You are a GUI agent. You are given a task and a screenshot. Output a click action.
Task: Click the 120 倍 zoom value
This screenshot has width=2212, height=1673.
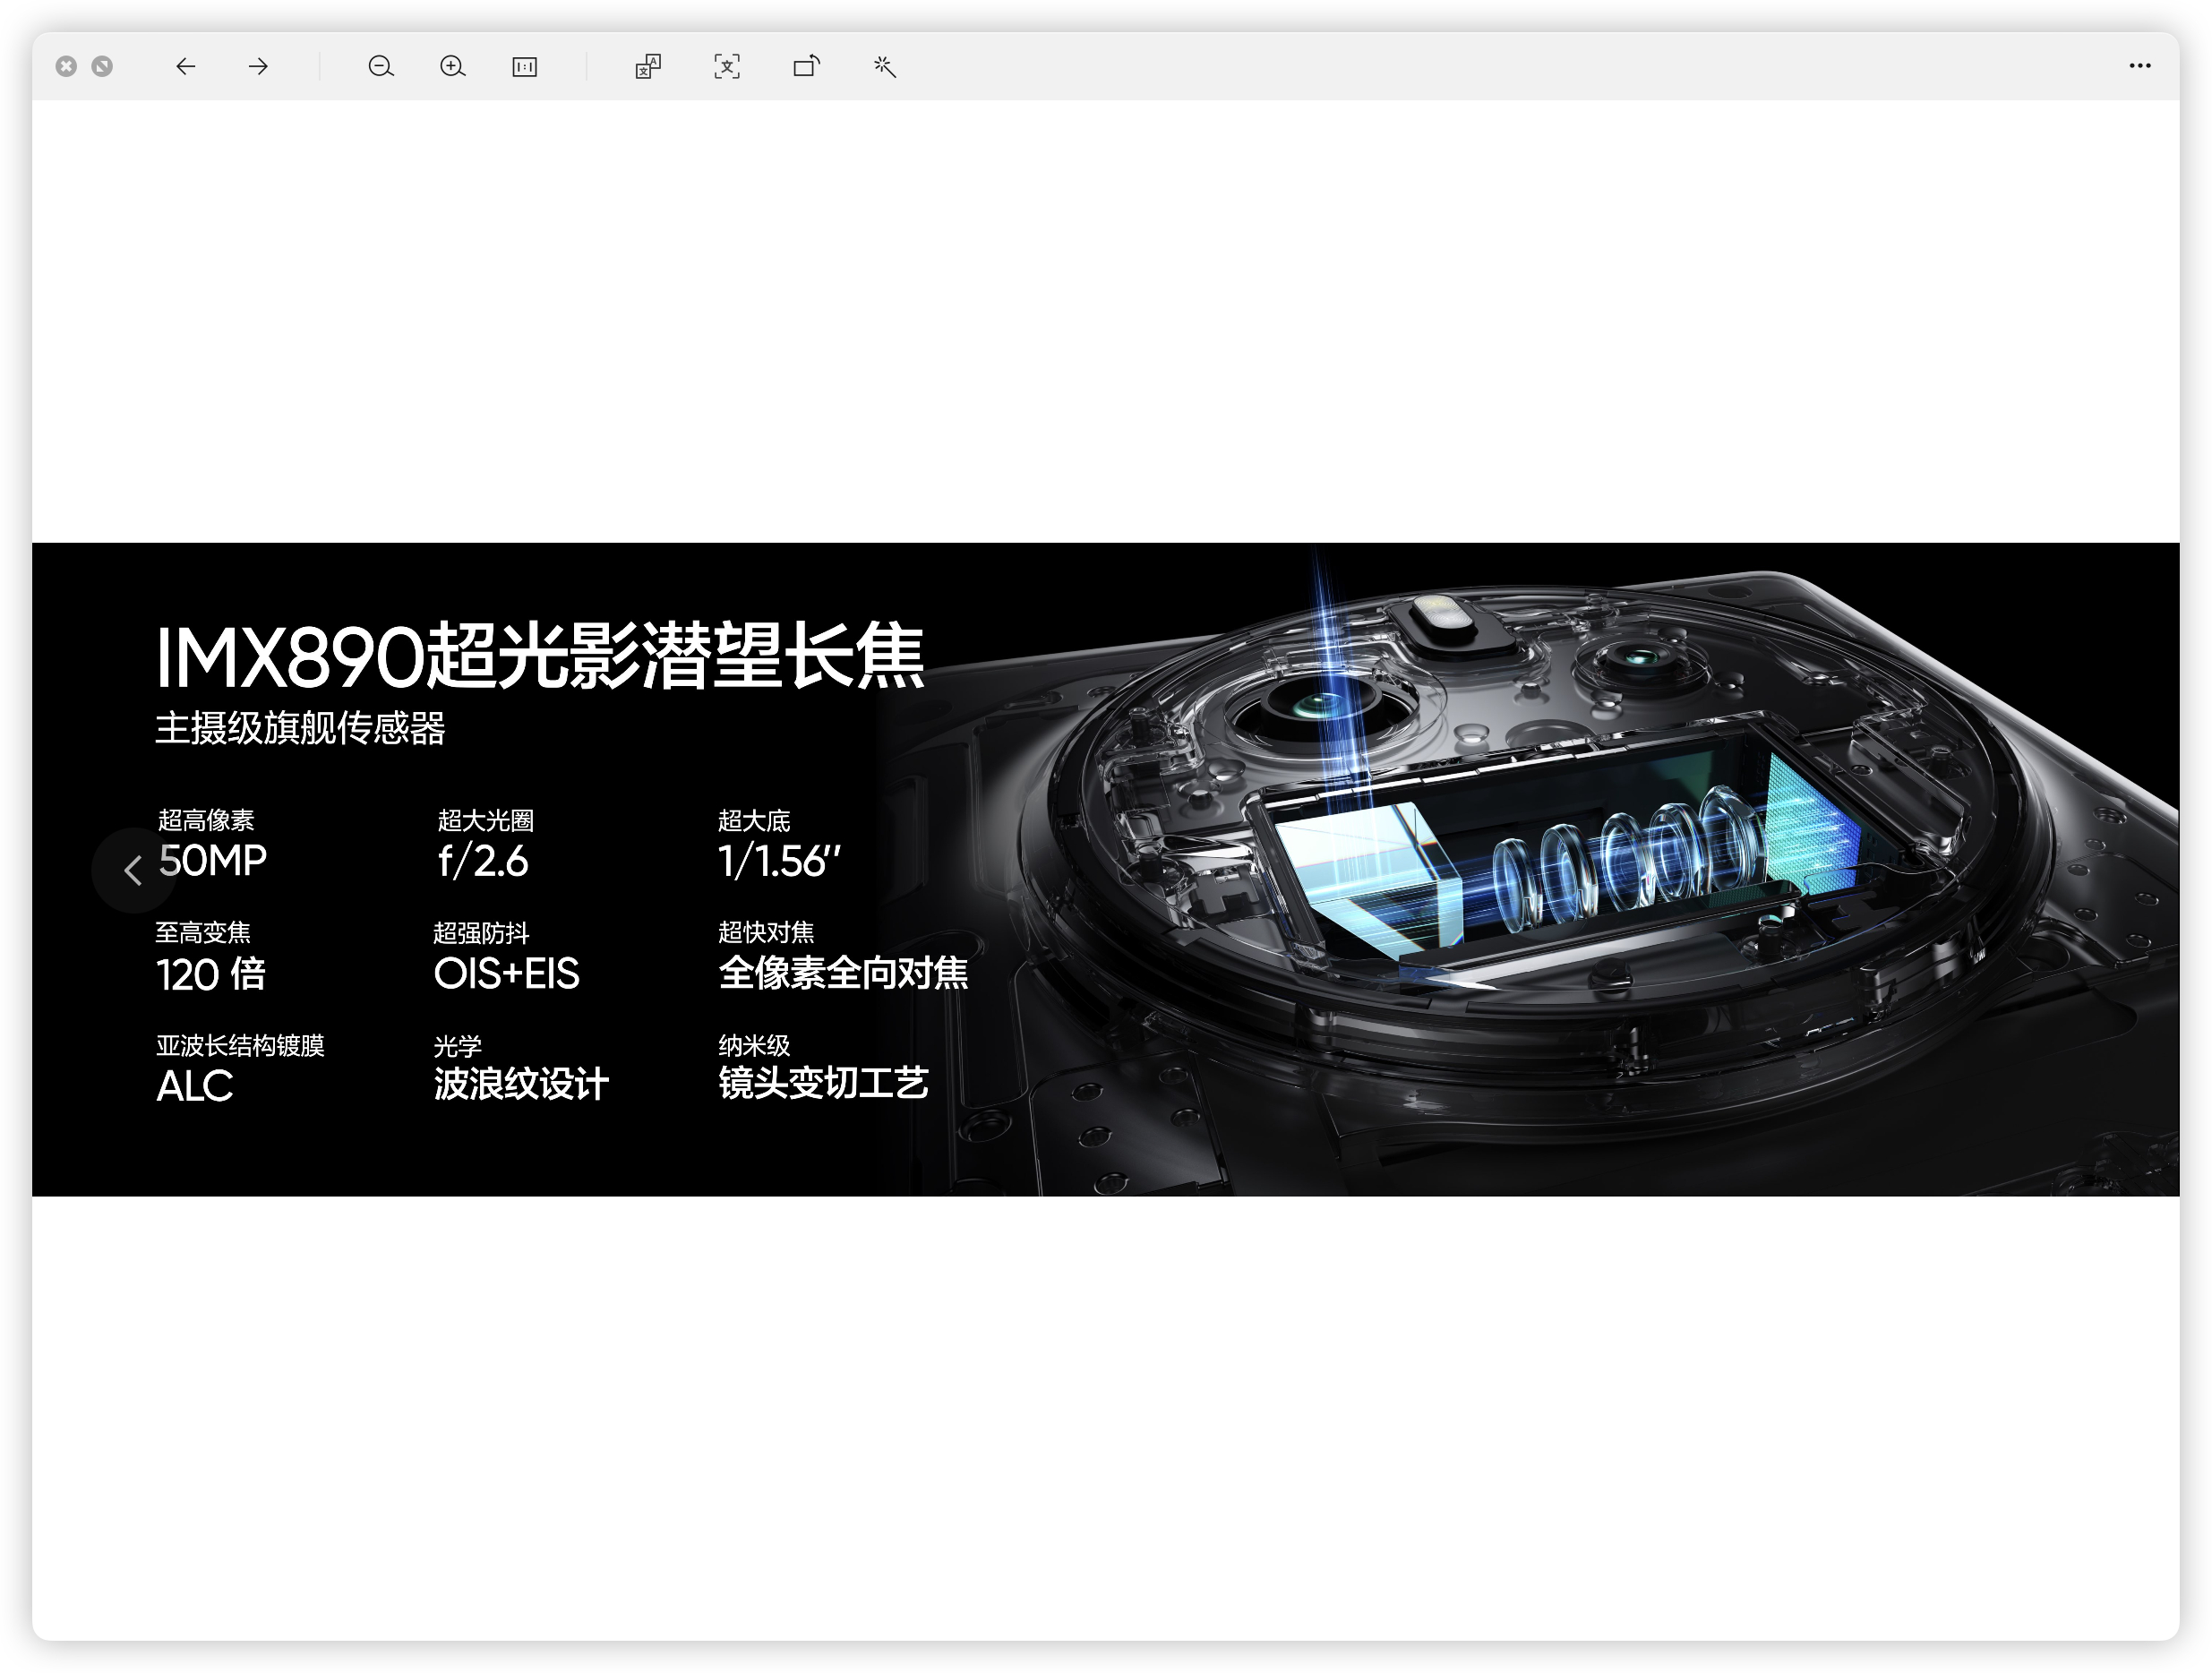point(211,974)
